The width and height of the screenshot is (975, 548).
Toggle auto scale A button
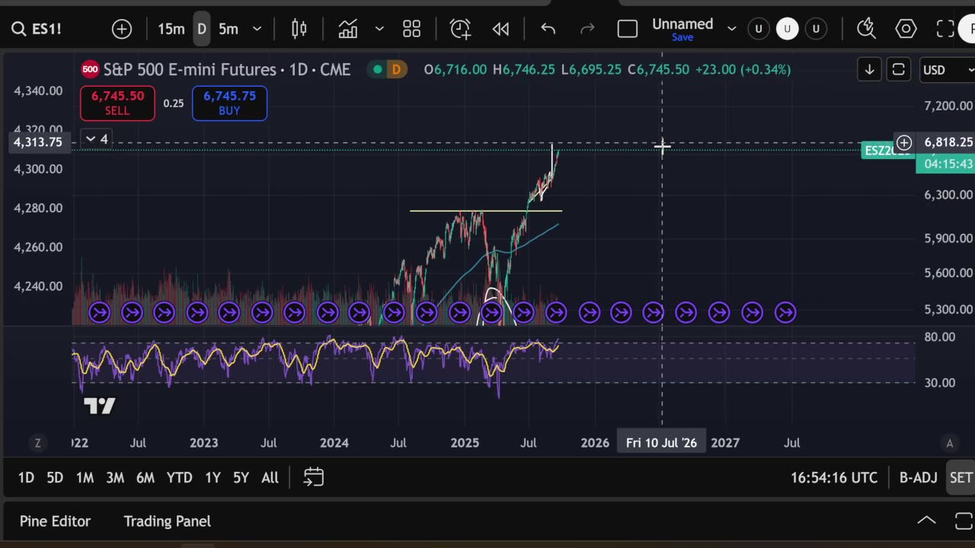949,443
